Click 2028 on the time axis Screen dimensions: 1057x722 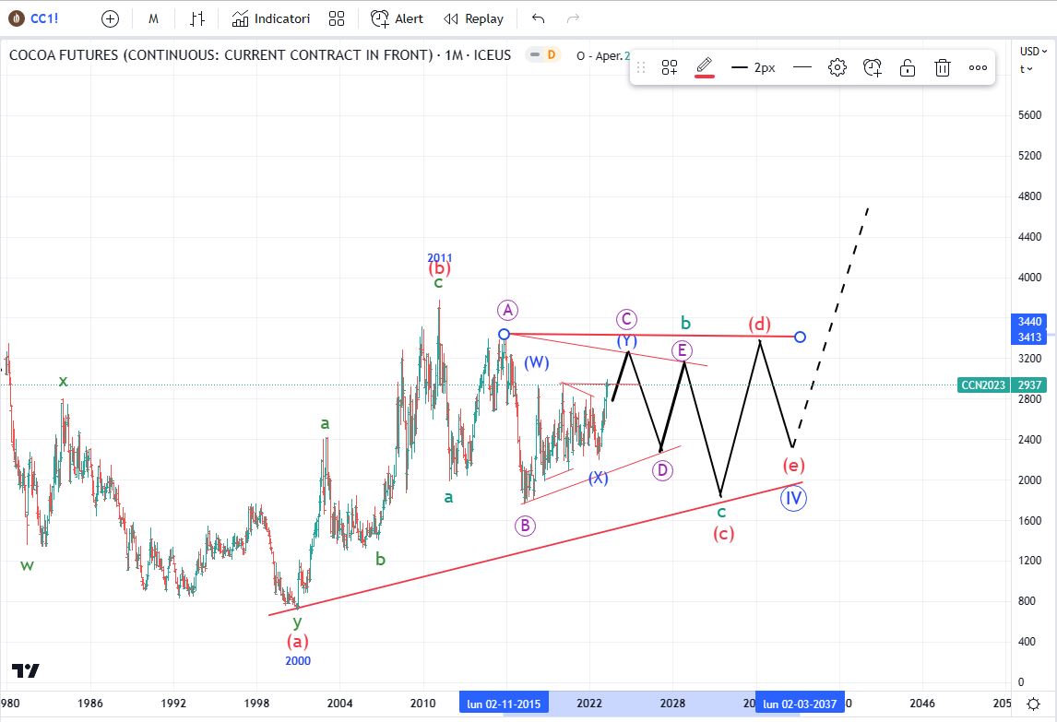[672, 704]
